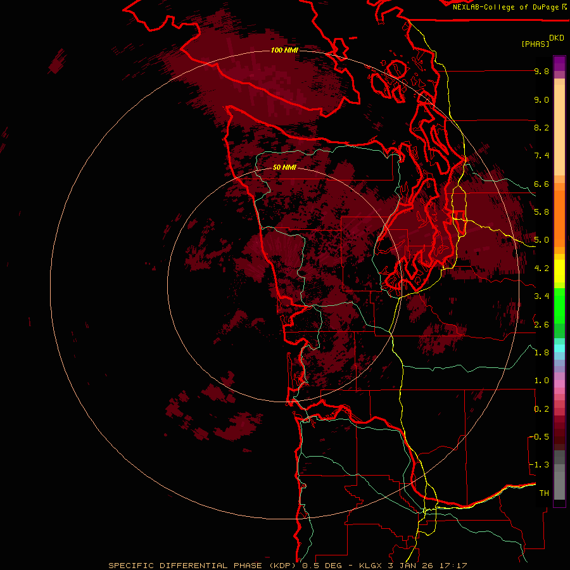The image size is (570, 570).
Task: Click the NEXLAB-College of DuPage credit text
Action: [x=505, y=7]
